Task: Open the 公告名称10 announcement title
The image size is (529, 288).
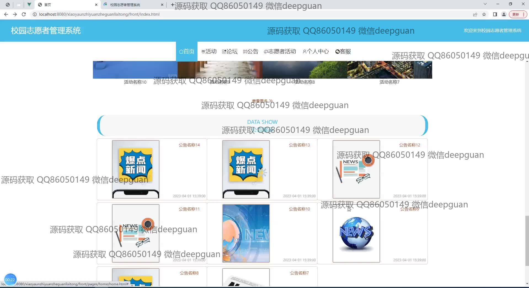Action: click(x=299, y=209)
